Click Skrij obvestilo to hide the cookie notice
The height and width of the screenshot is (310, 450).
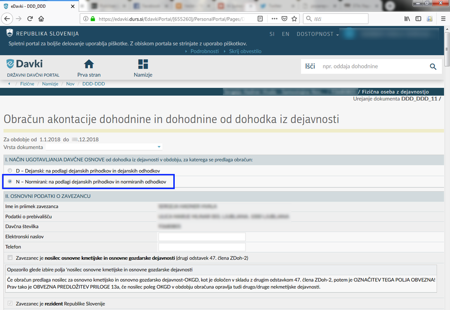(247, 51)
